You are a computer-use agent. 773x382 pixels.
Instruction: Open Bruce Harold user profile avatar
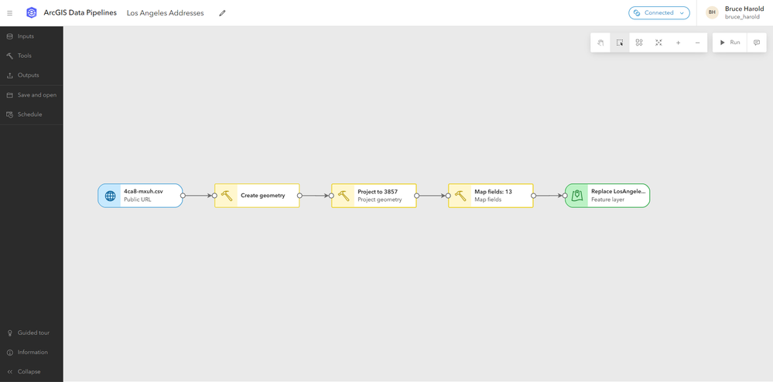click(712, 12)
